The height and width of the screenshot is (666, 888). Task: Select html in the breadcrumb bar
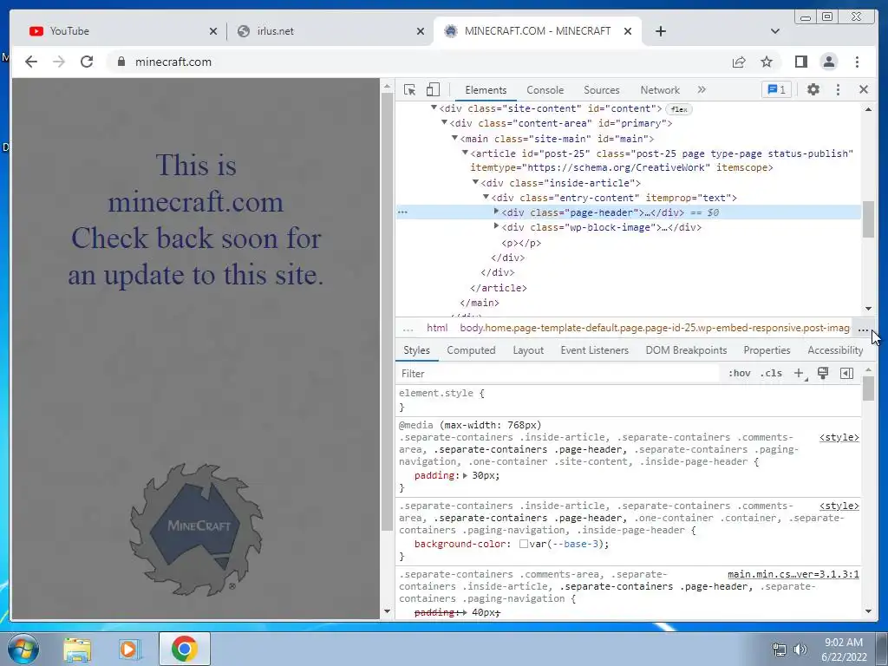(x=437, y=328)
